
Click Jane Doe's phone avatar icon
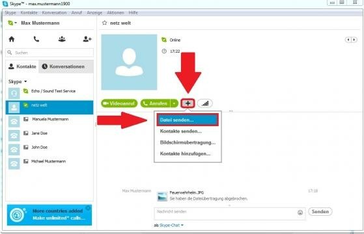pyautogui.click(x=14, y=136)
